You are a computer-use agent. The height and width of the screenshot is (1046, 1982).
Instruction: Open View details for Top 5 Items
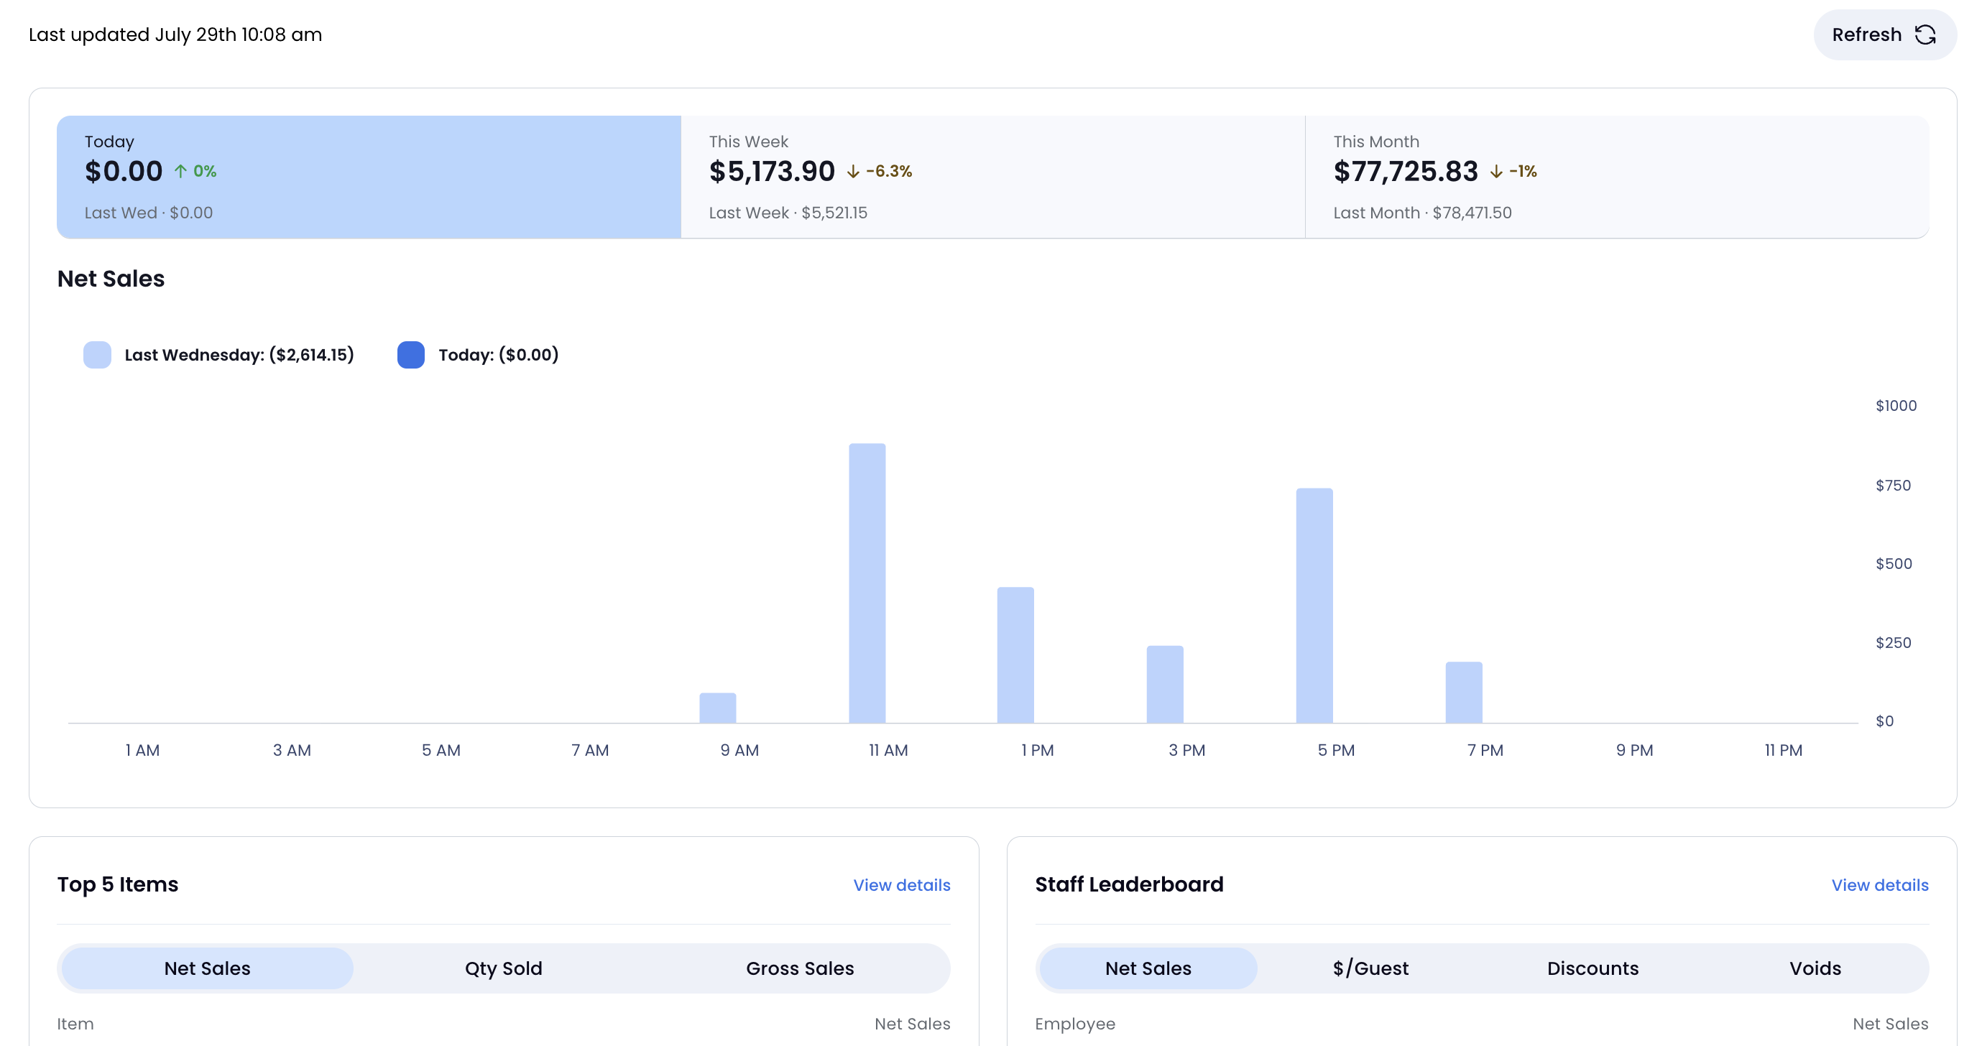902,885
